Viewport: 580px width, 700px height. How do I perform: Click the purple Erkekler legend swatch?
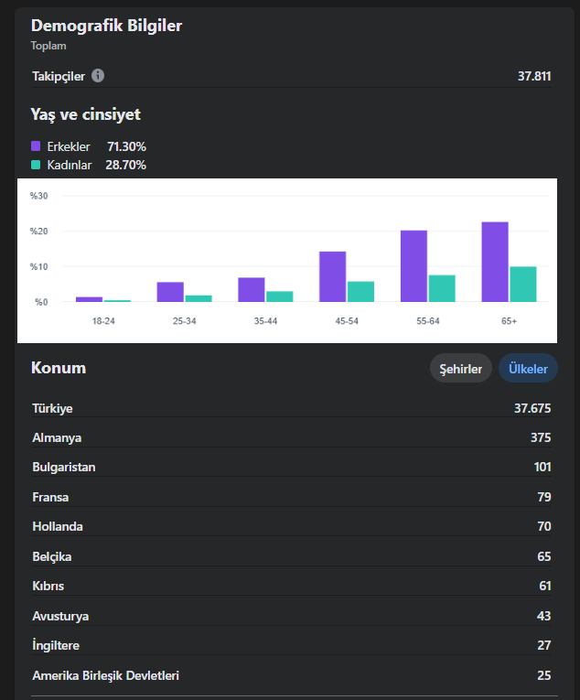(x=36, y=146)
